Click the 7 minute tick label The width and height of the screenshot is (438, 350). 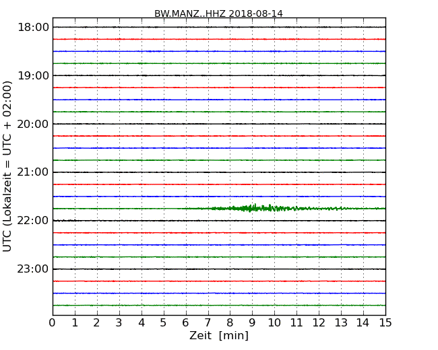point(208,323)
